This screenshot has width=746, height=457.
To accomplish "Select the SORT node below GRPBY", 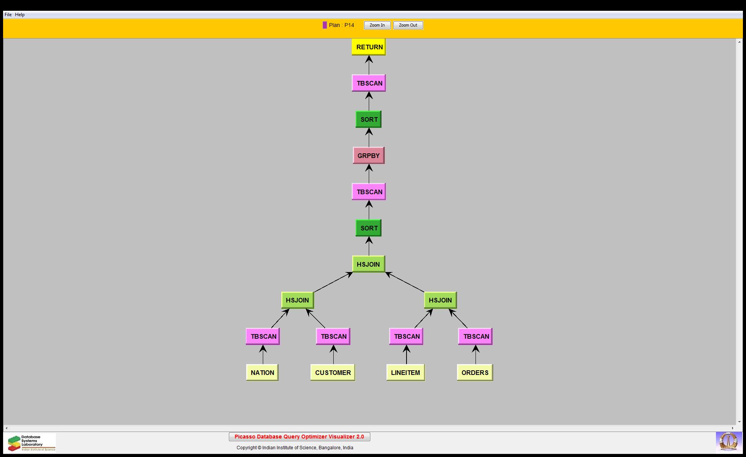I will click(x=368, y=228).
